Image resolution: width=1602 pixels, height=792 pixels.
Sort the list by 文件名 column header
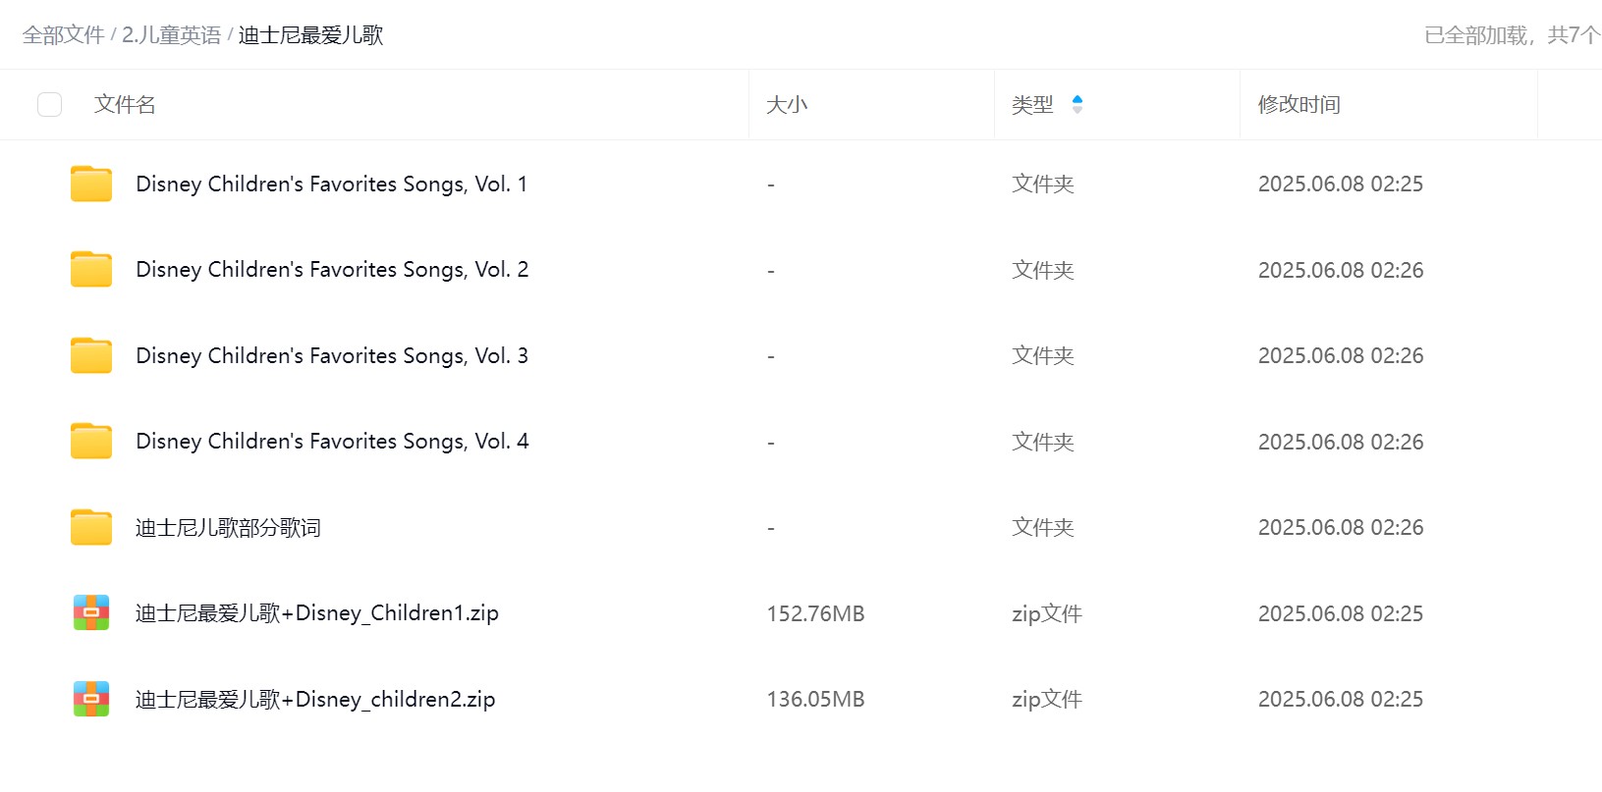125,104
